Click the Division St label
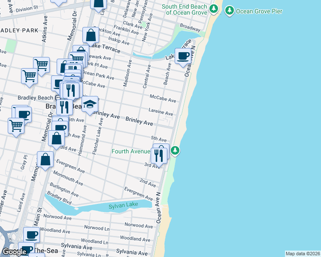This screenshot has width=321, height=257. [x=27, y=9]
